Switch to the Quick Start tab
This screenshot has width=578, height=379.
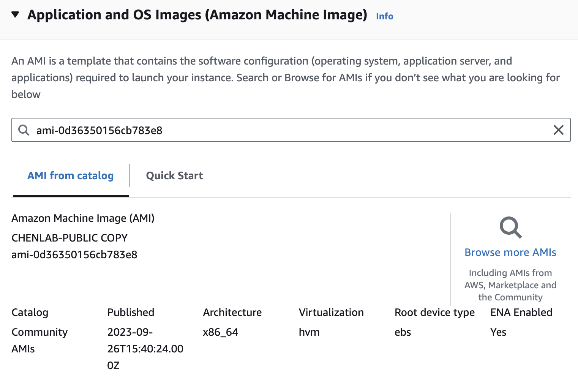point(174,176)
